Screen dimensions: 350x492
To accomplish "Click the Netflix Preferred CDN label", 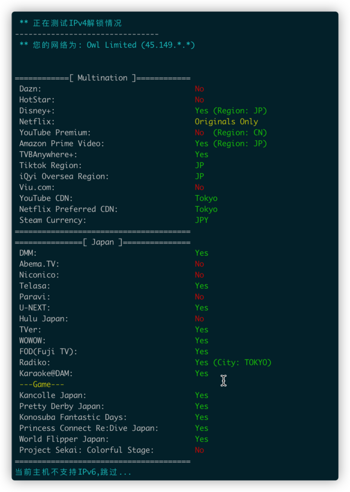I will tap(68, 209).
